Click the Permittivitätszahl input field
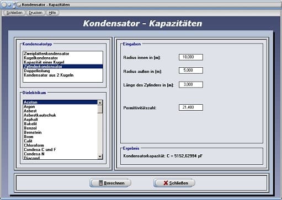282x200 pixels. tap(191, 107)
